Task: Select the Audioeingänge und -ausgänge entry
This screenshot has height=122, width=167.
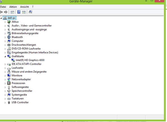Action: 29,30
